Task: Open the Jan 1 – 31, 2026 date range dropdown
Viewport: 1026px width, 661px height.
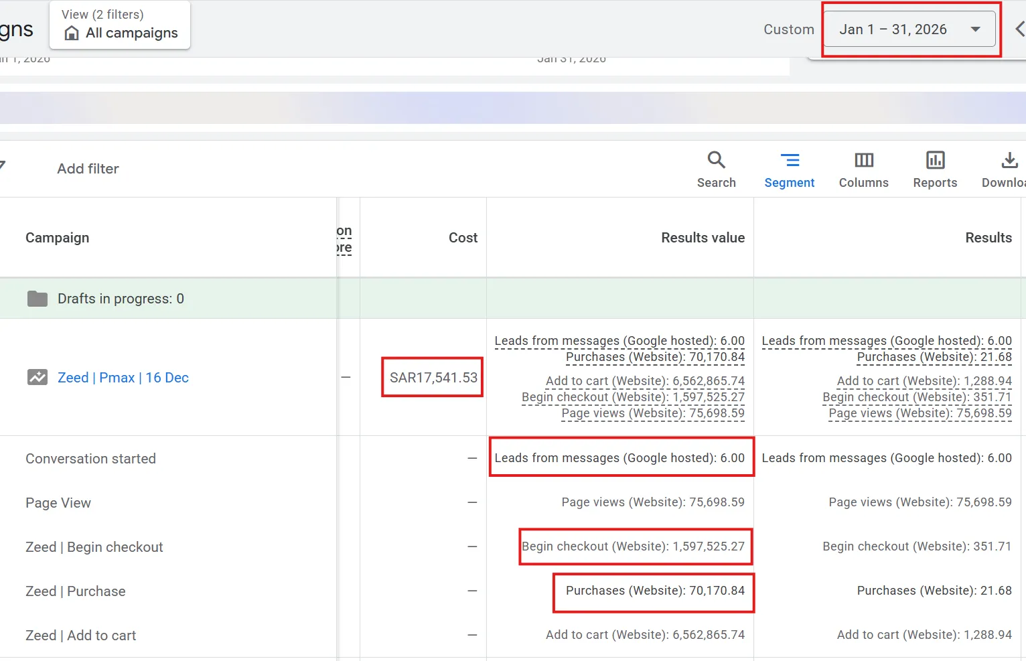Action: coord(909,29)
